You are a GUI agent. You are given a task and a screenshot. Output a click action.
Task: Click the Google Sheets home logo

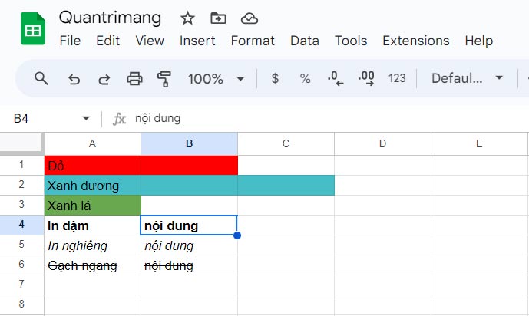pyautogui.click(x=33, y=29)
